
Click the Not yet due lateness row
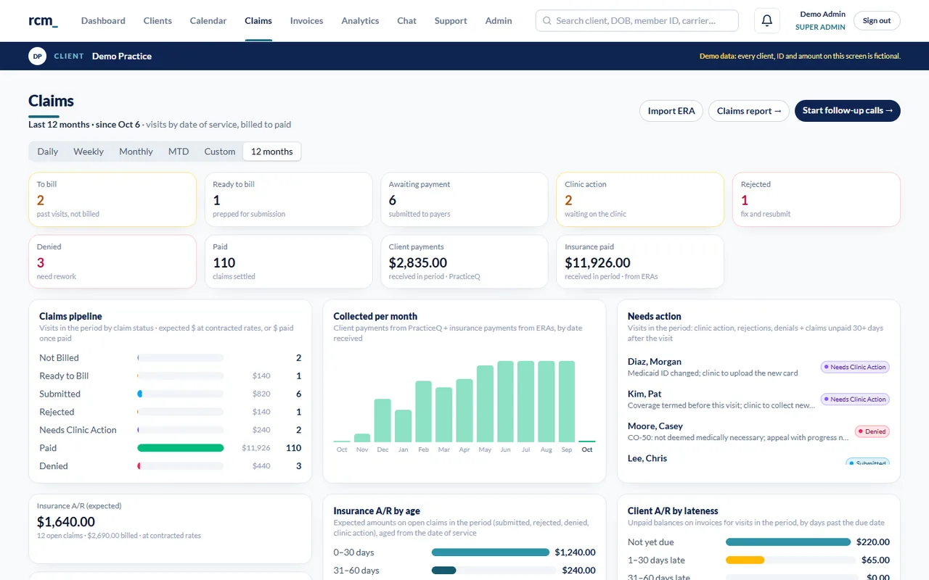(758, 542)
